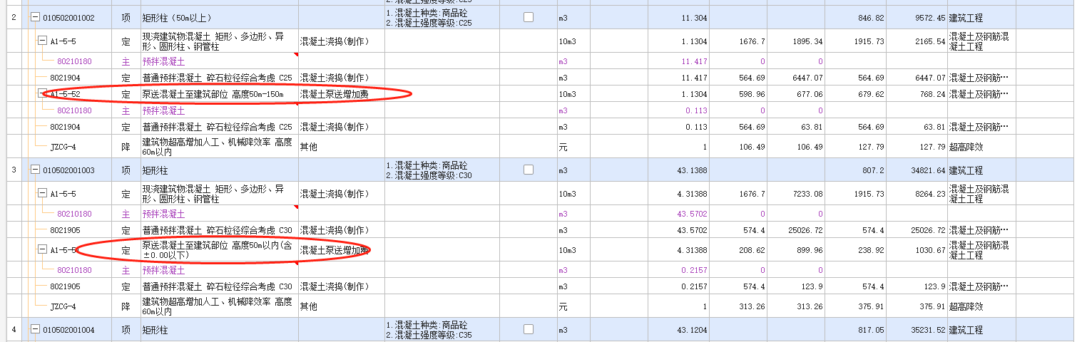
Task: Click cell with value 2165.54
Action: [x=916, y=41]
